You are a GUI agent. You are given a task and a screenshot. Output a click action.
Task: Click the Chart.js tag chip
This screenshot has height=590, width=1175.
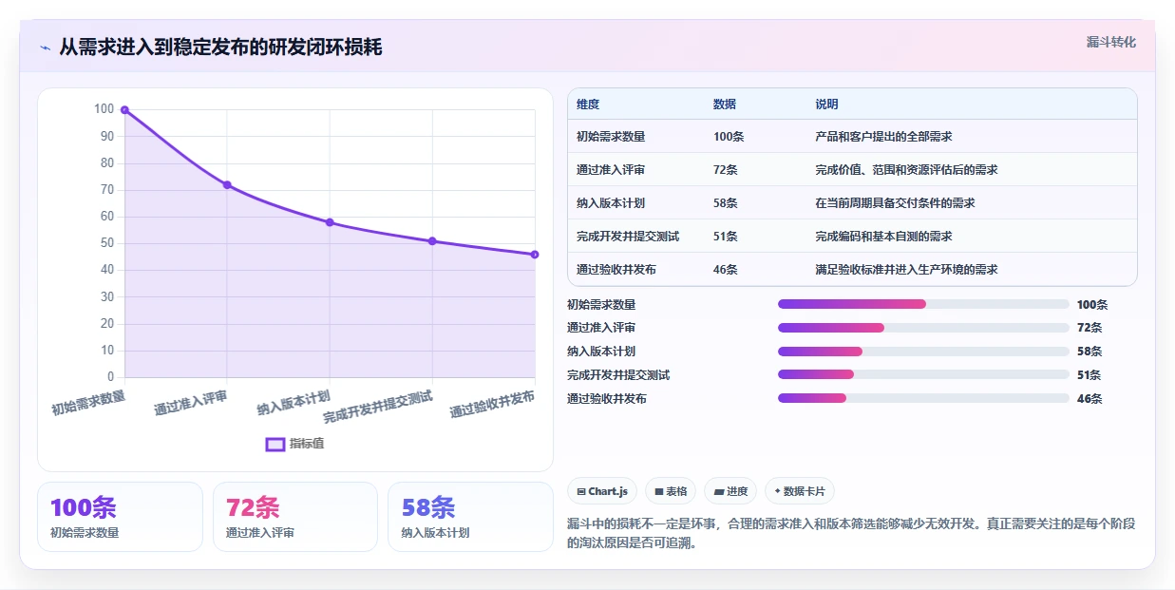pyautogui.click(x=602, y=491)
